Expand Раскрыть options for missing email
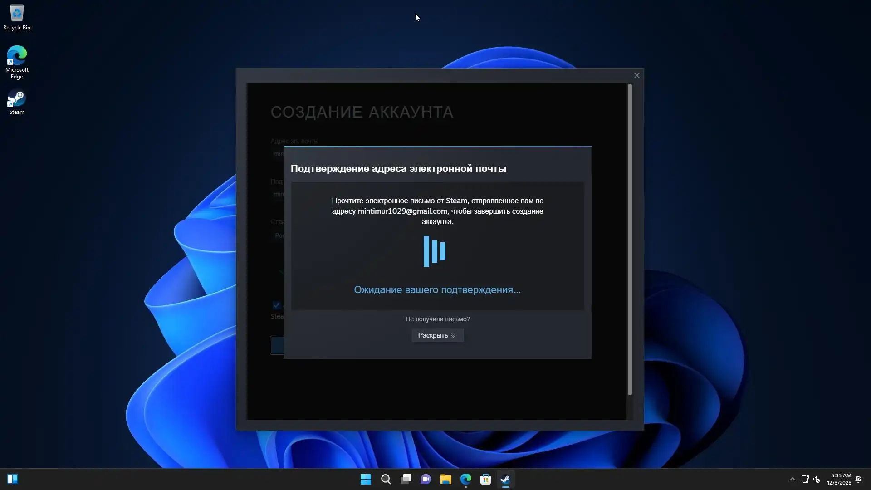The height and width of the screenshot is (490, 871). pyautogui.click(x=437, y=335)
